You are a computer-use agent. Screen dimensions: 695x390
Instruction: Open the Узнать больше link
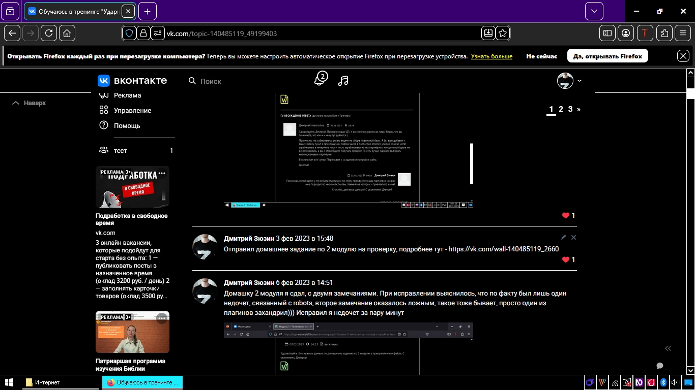coord(491,56)
